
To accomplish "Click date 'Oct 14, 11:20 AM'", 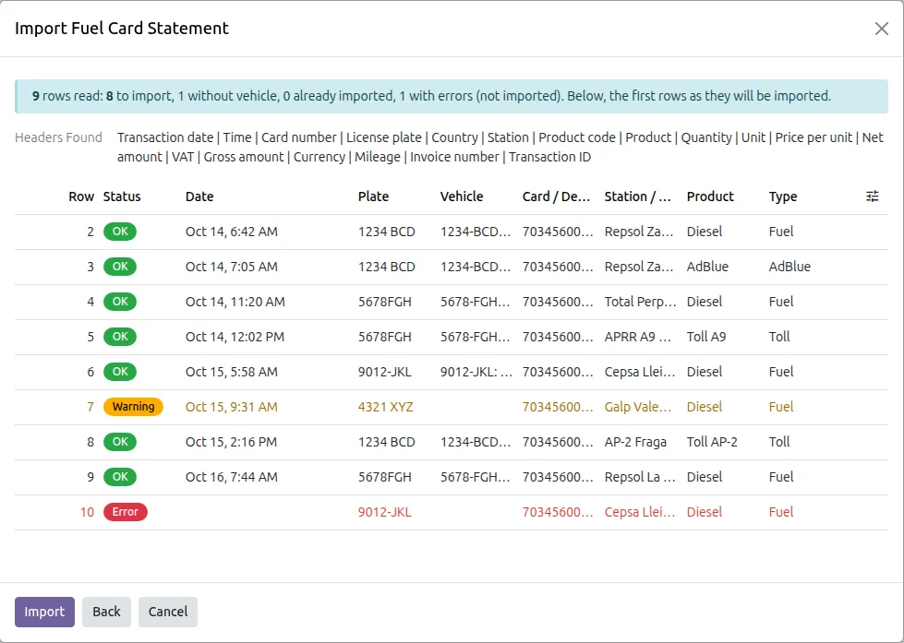I will point(235,302).
